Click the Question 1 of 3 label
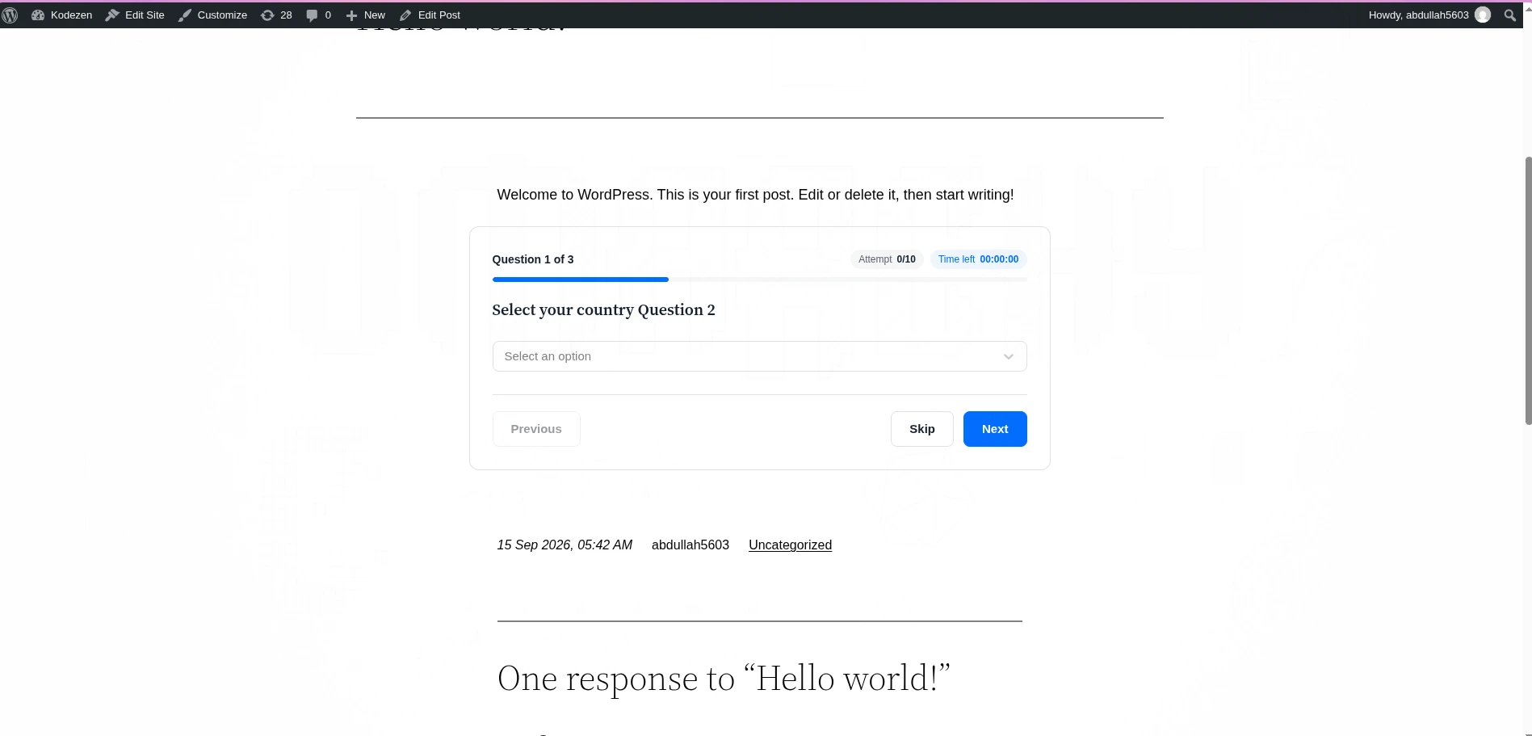The image size is (1532, 736). click(533, 259)
